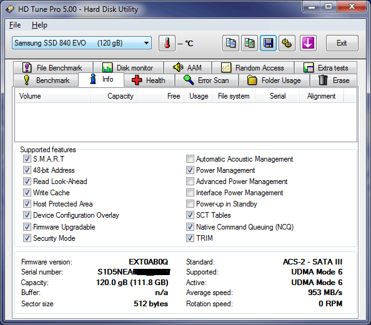Image resolution: width=371 pixels, height=325 pixels.
Task: Open options wrench toolbar icon
Action: (x=287, y=43)
